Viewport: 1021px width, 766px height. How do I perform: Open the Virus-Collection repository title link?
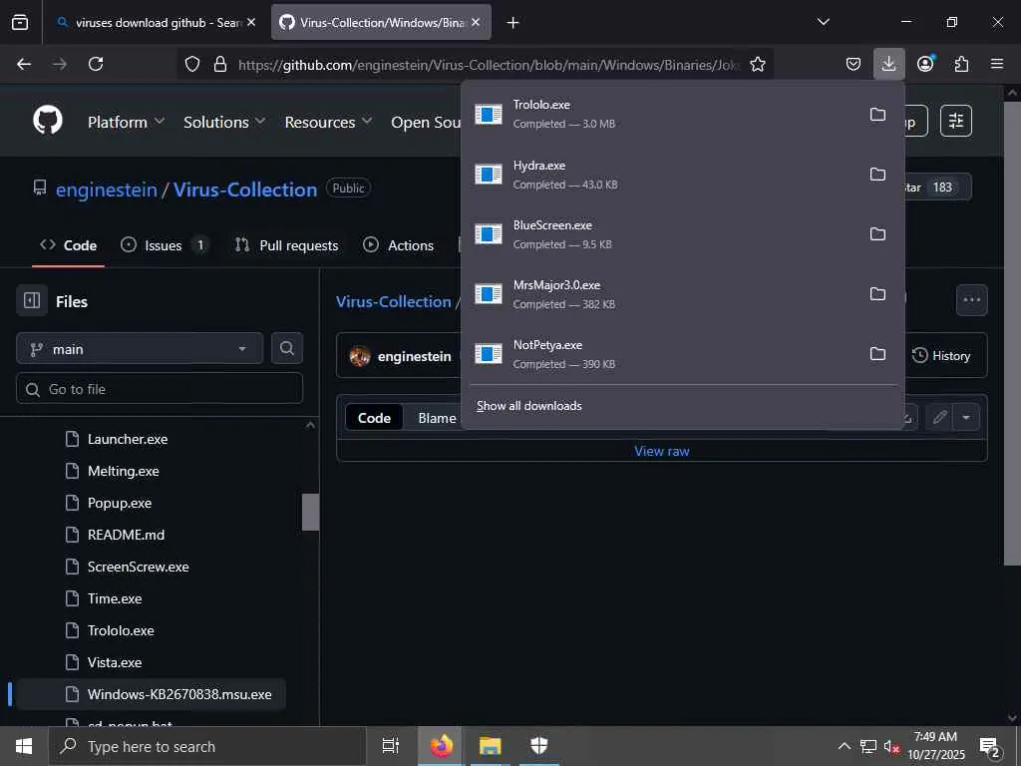pos(245,190)
